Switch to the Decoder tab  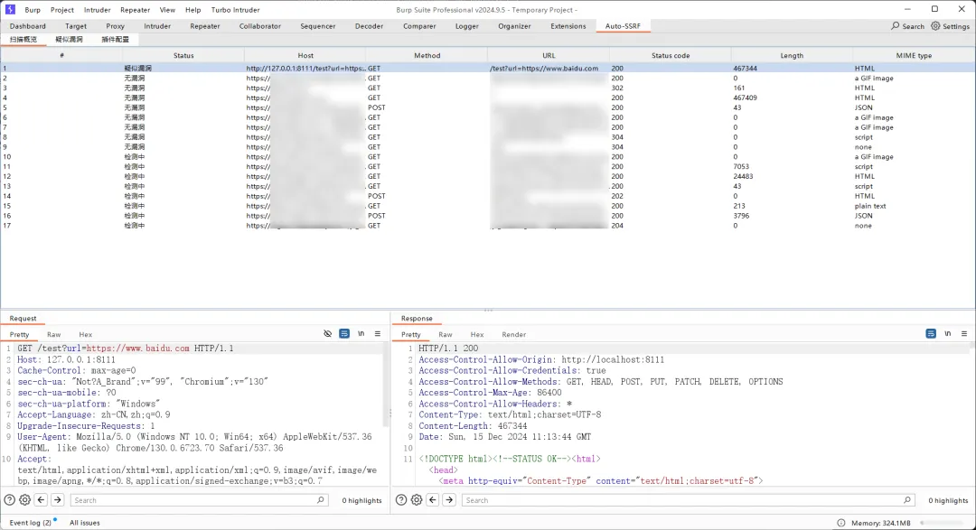coord(369,26)
